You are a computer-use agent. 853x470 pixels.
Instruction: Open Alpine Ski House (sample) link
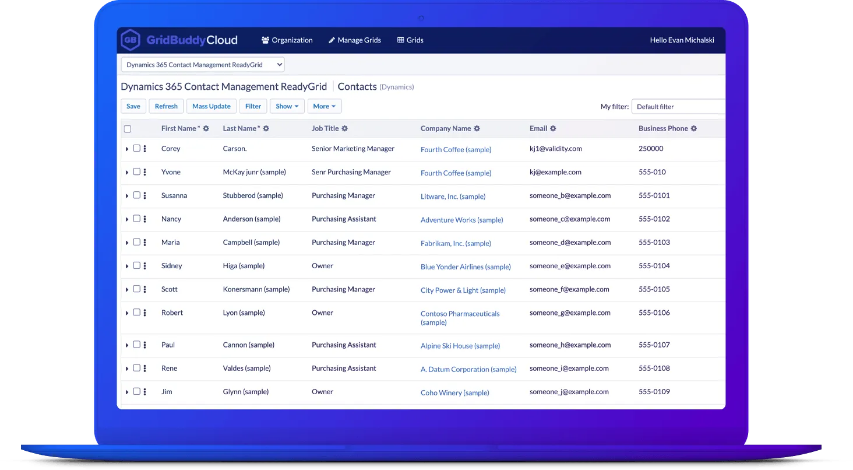pyautogui.click(x=460, y=346)
